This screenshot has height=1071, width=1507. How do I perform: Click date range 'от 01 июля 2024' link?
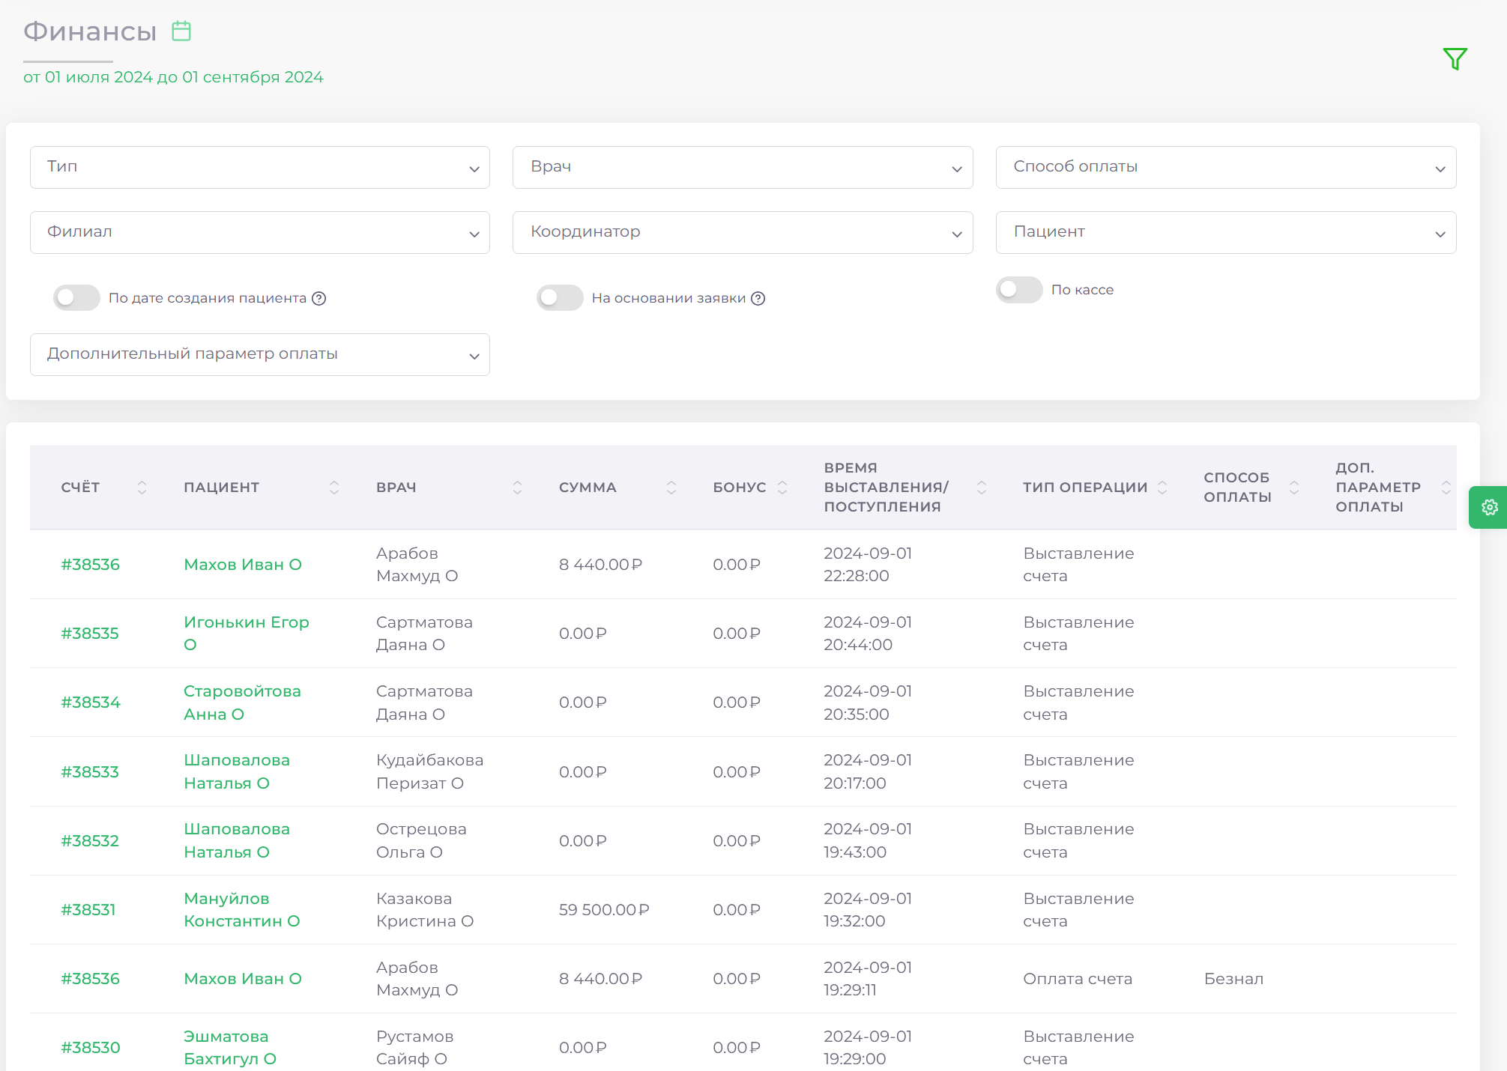tap(173, 77)
